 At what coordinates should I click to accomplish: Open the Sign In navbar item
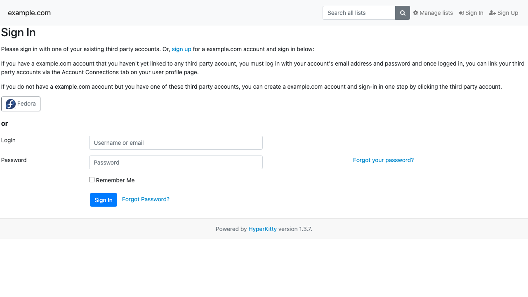click(x=471, y=13)
